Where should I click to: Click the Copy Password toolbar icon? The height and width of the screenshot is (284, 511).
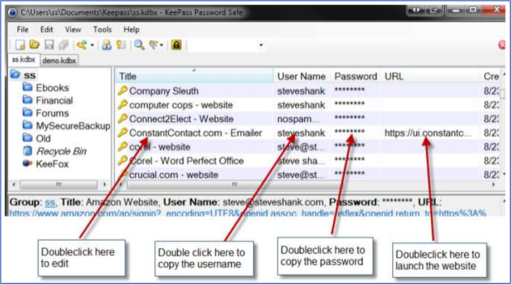(x=121, y=44)
